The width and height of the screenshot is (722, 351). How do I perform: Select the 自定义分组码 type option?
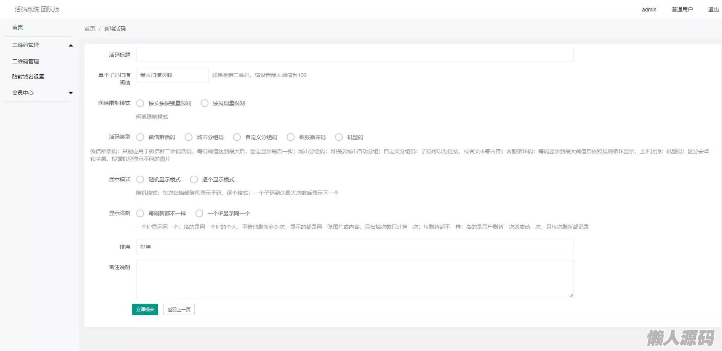(x=237, y=137)
